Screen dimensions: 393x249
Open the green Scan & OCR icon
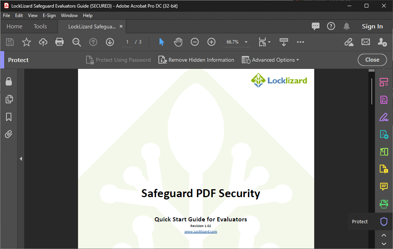pos(384,204)
